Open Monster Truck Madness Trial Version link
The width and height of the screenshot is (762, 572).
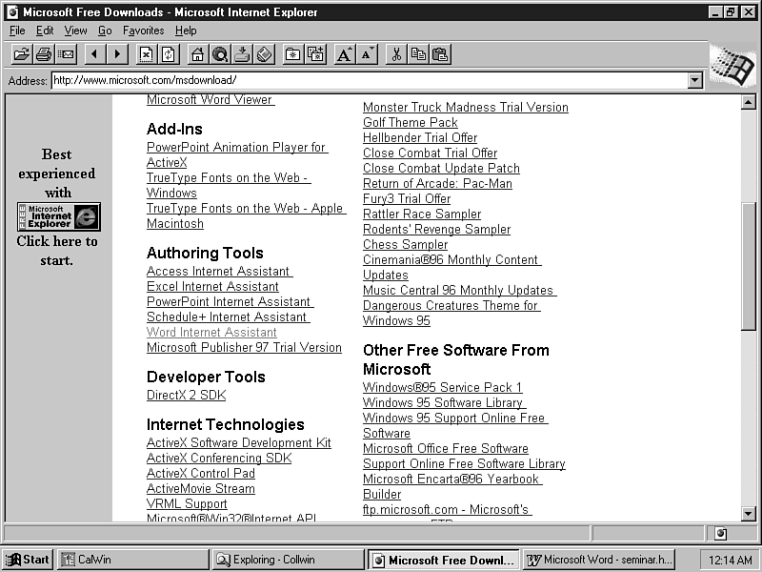pyautogui.click(x=466, y=107)
